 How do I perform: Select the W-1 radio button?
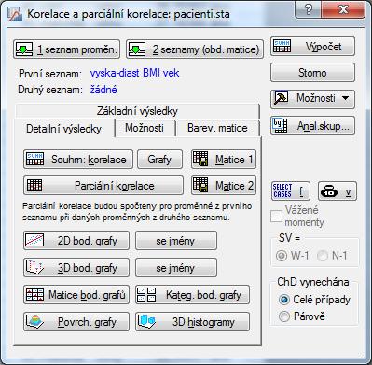tap(282, 256)
